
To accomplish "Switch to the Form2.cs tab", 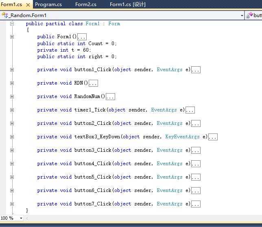I will coord(86,4).
